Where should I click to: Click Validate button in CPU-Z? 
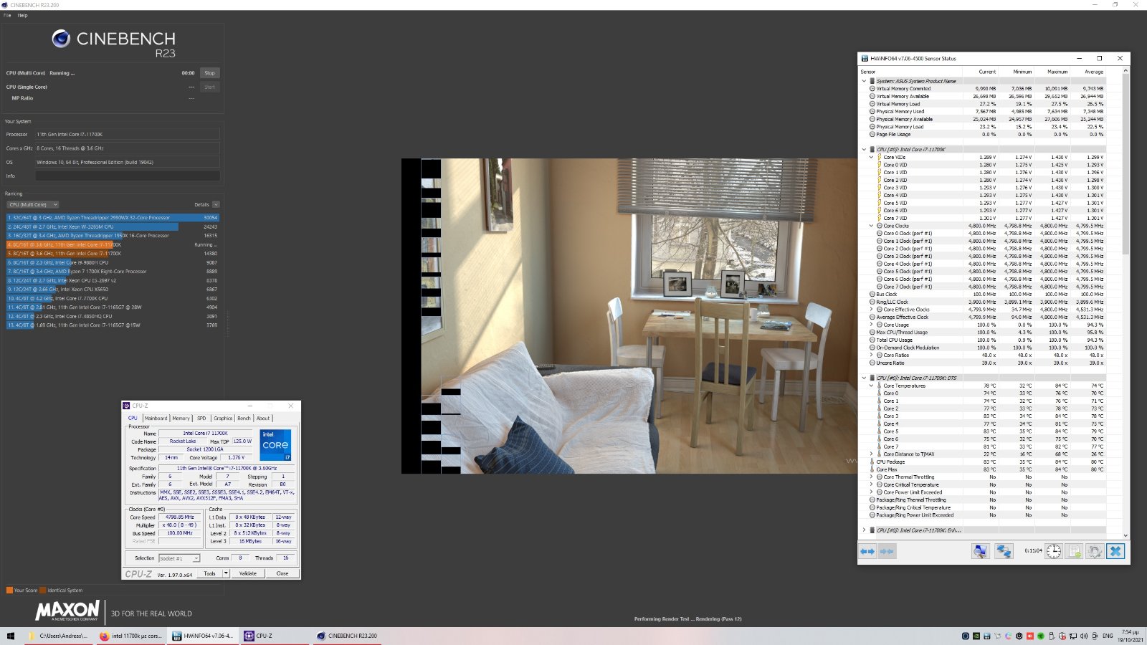[247, 573]
